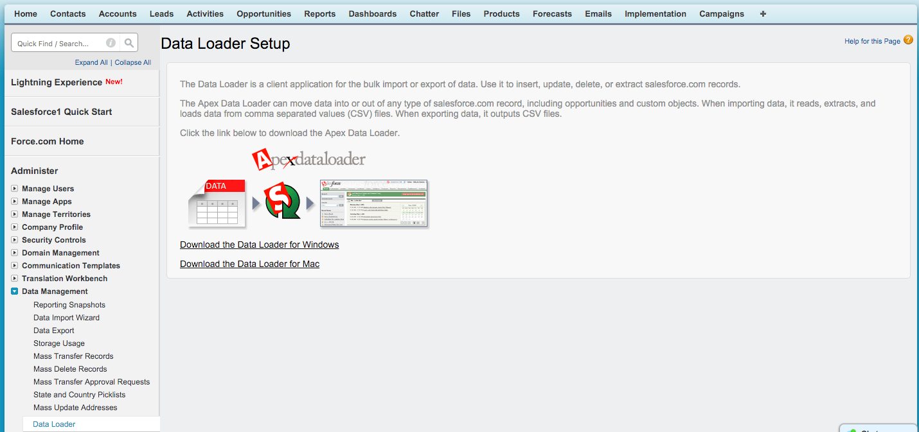This screenshot has height=432, width=919.
Task: Select the Products tab
Action: point(502,13)
